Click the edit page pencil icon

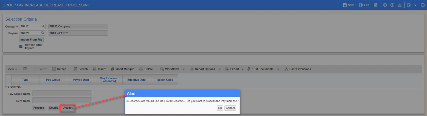pyautogui.click(x=409, y=5)
